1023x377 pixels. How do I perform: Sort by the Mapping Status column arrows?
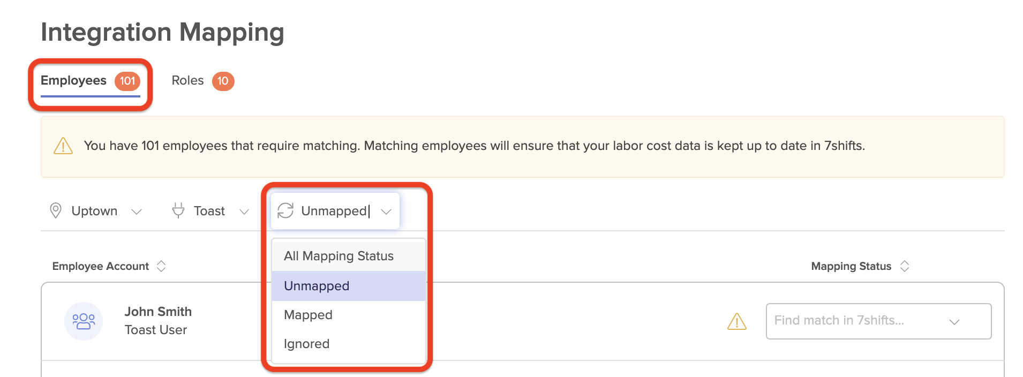click(x=905, y=266)
